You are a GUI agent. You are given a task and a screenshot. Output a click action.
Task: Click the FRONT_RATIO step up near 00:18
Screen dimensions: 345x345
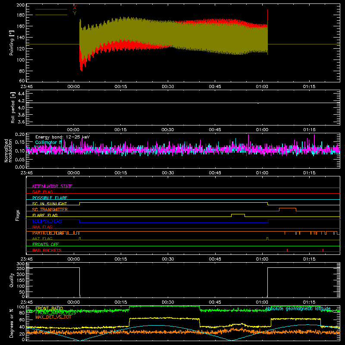coord(129,322)
